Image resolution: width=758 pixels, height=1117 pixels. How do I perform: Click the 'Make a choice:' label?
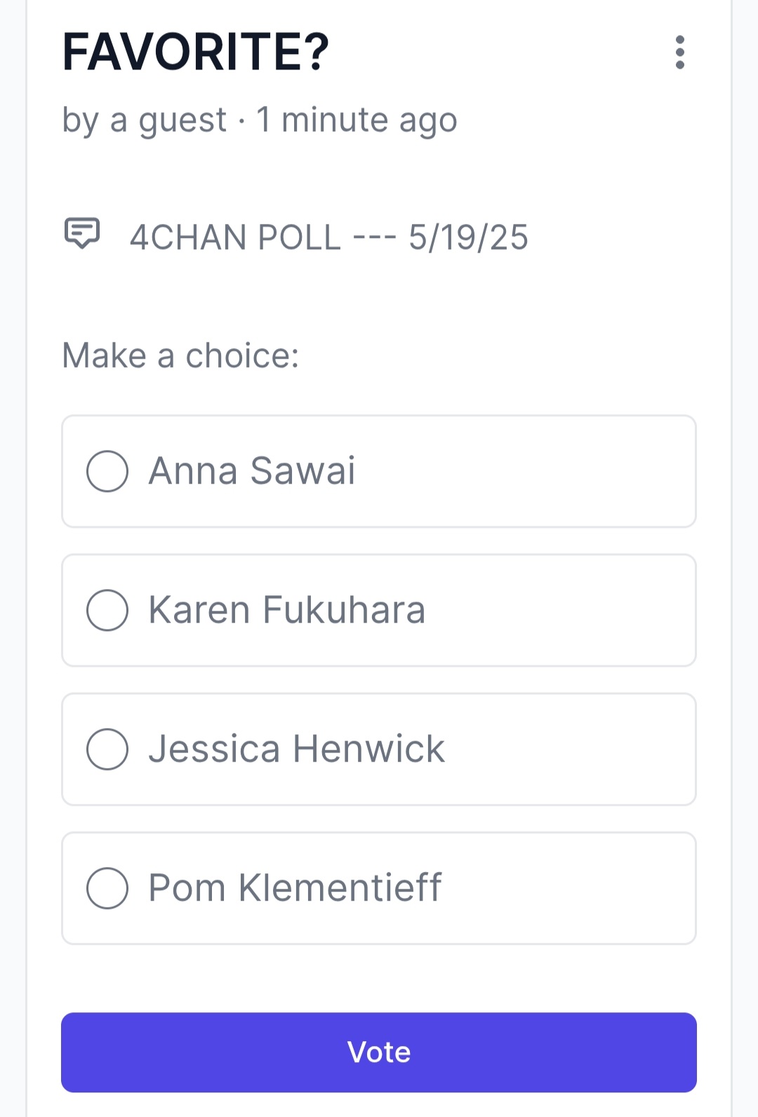click(x=180, y=355)
